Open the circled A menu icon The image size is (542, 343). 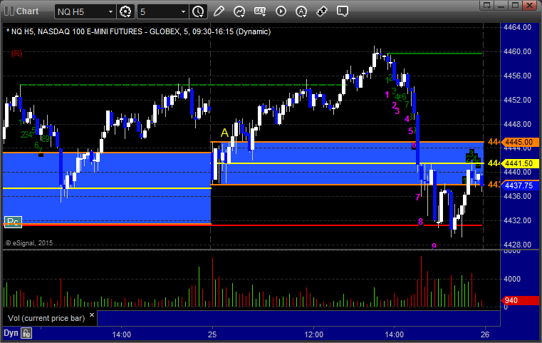tap(301, 11)
